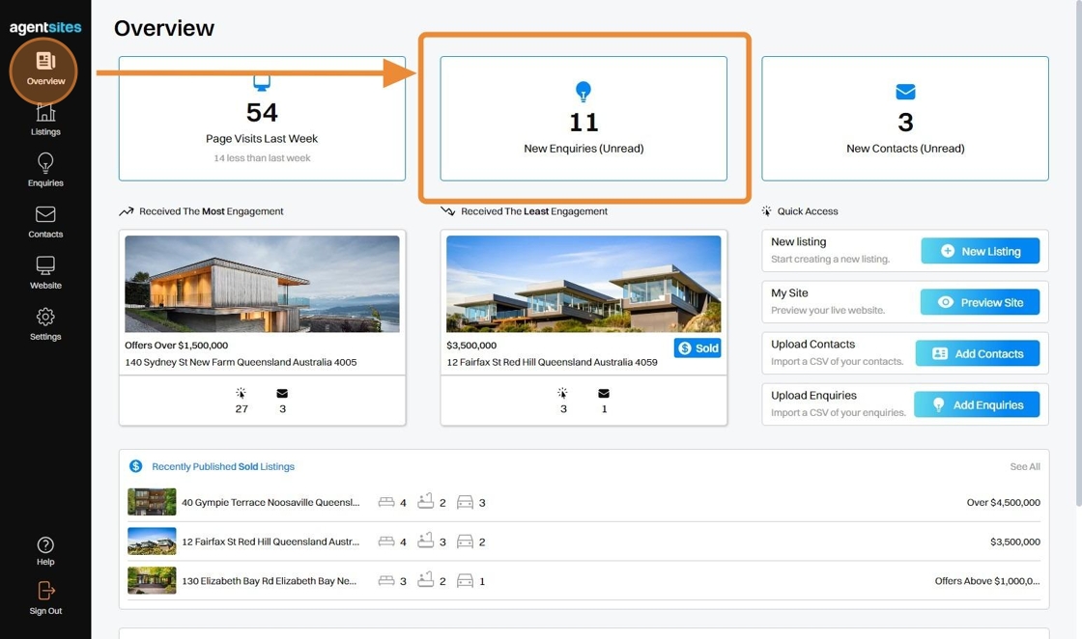Open the Overview section in the sidebar

(x=45, y=69)
